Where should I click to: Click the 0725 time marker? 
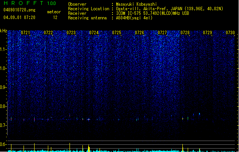pos(117,33)
